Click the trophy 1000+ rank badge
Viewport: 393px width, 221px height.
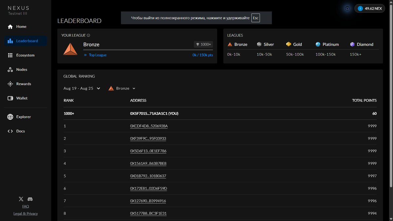click(203, 44)
